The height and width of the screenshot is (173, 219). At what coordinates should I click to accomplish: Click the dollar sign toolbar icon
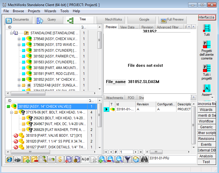[x=60, y=159]
